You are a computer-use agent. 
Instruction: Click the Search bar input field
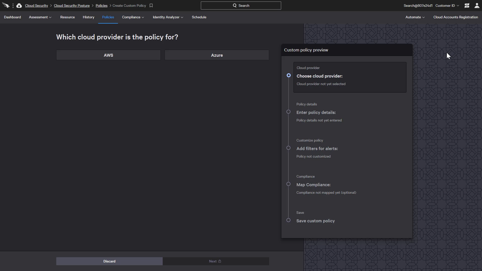[241, 5]
